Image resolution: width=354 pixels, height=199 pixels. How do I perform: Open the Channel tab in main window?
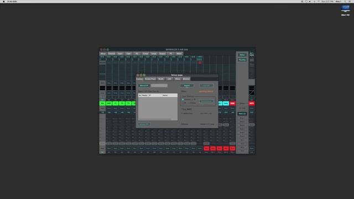[x=112, y=54]
